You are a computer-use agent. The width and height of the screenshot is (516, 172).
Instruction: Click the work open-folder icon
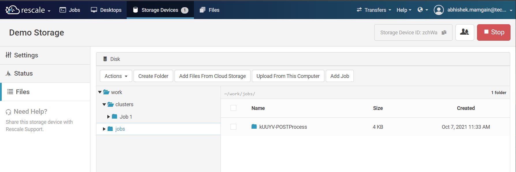tap(106, 92)
